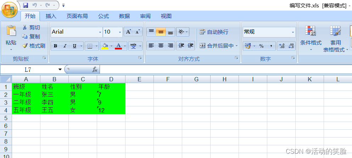Copy the selection with 复制
Image resolution: width=352 pixels, height=158 pixels.
pos(31,36)
